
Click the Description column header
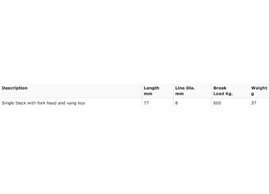[x=15, y=88]
